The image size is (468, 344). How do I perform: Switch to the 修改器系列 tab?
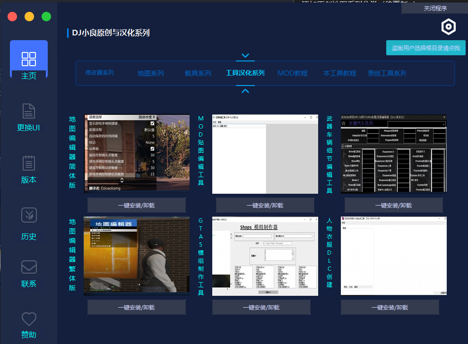pos(99,73)
